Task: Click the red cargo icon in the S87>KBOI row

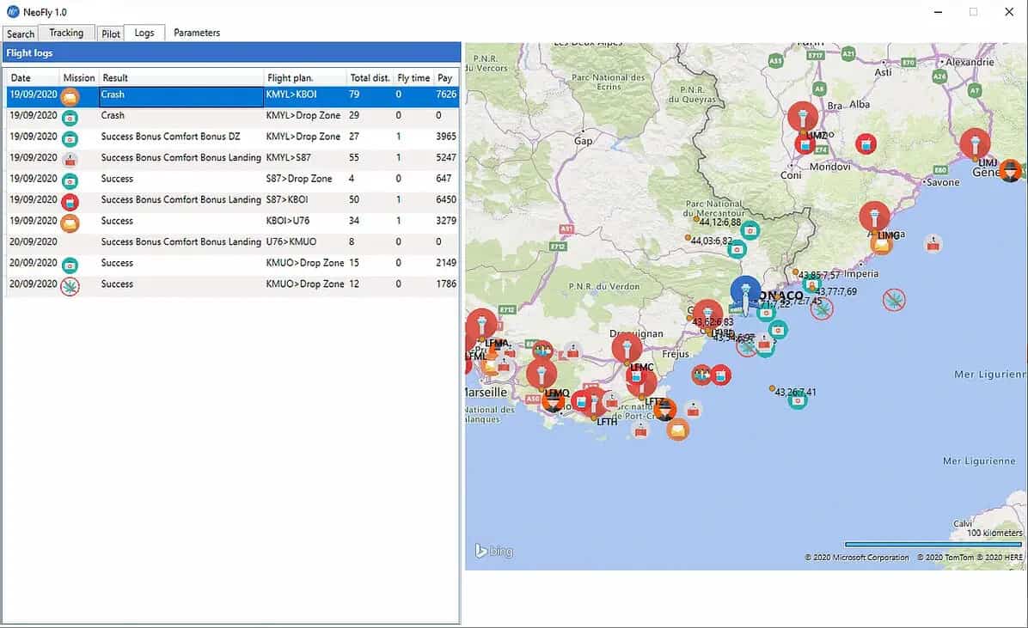Action: (x=70, y=201)
